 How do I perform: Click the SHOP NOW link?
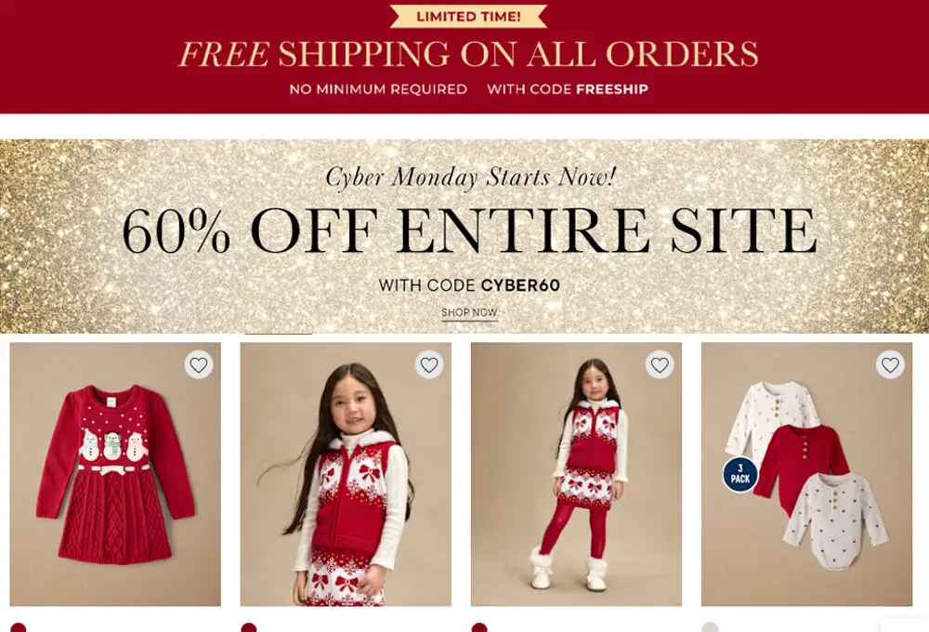click(469, 312)
